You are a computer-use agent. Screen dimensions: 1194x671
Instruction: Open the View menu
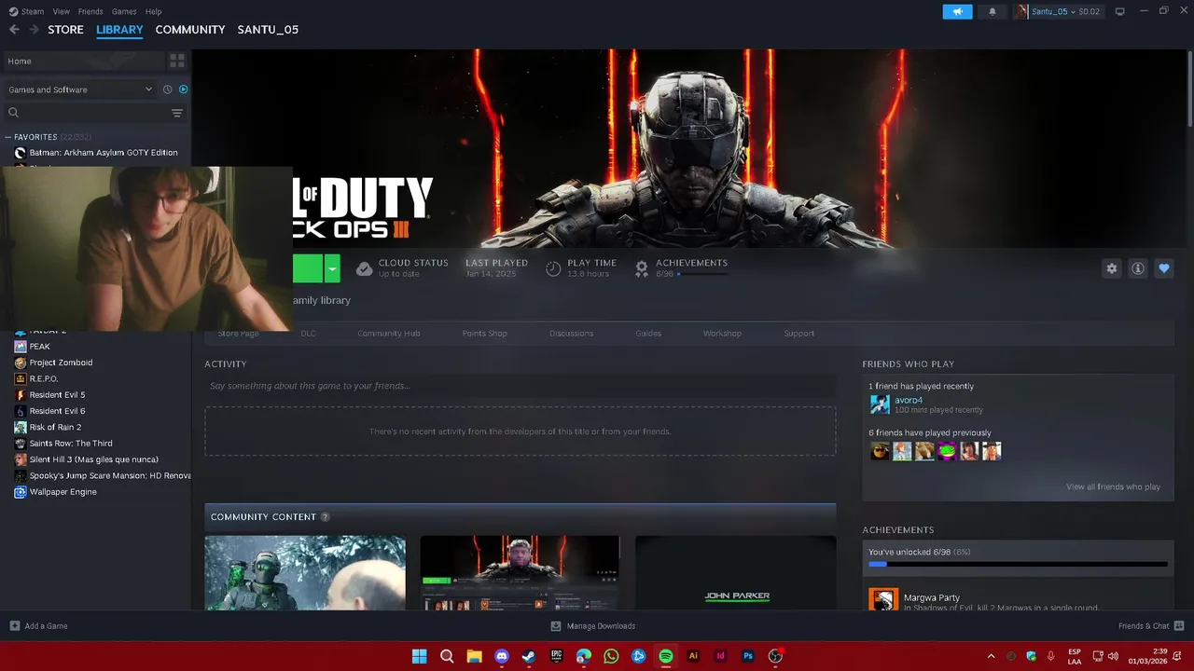61,11
